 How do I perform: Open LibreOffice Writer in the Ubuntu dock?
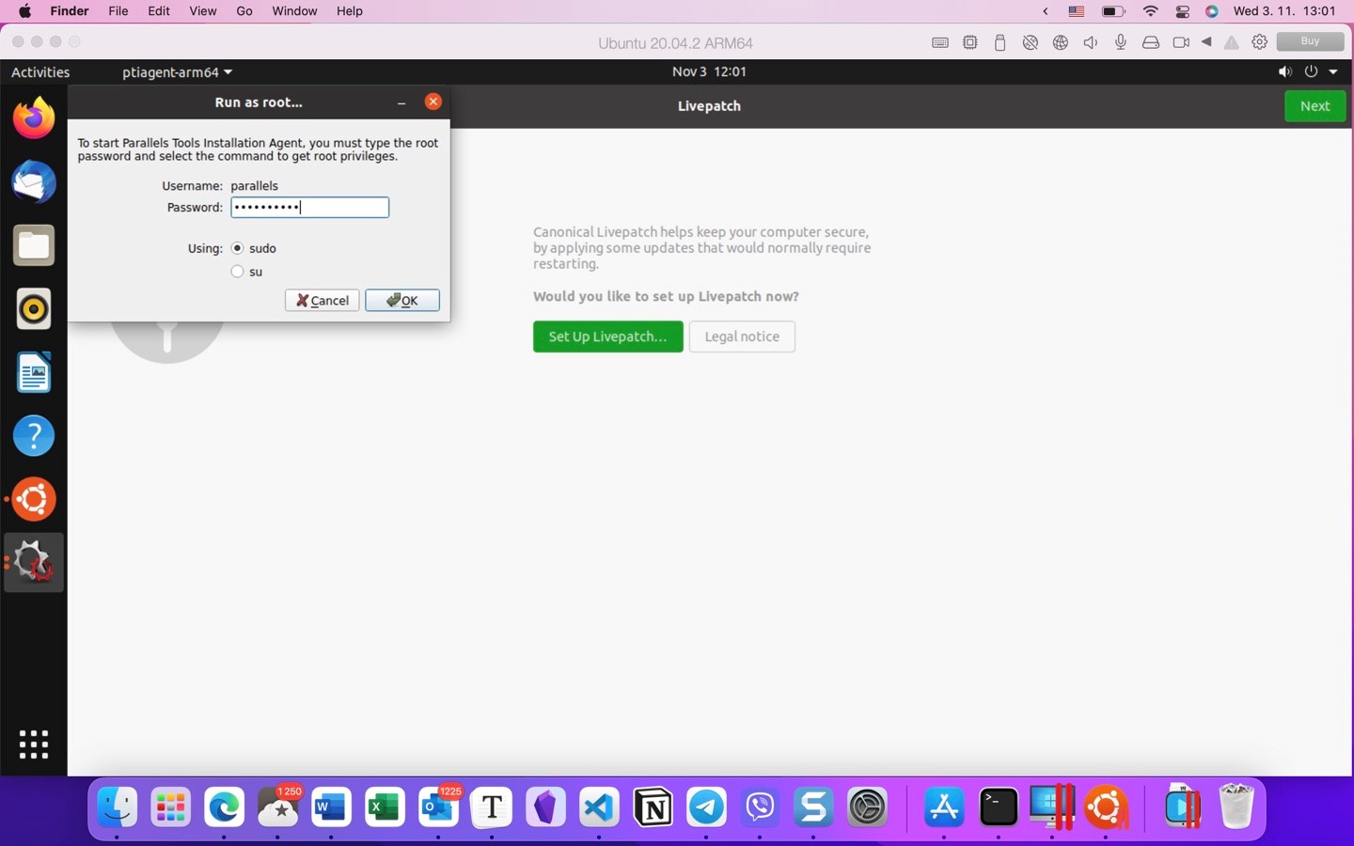pos(33,372)
